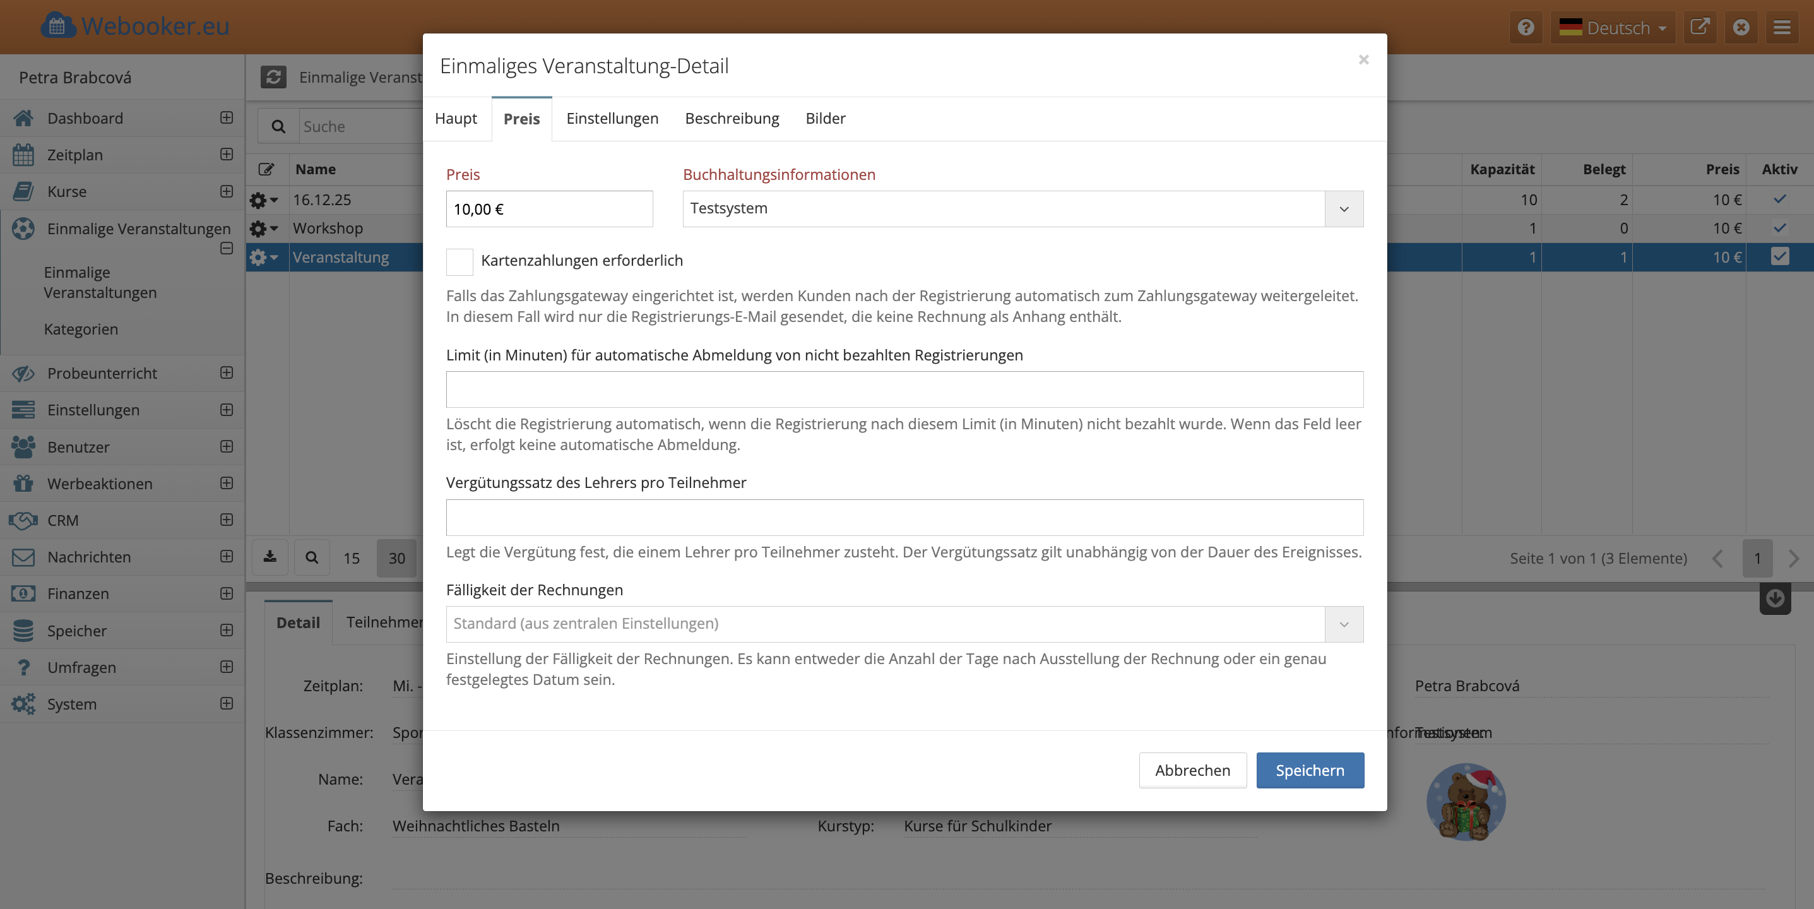This screenshot has width=1814, height=909.
Task: Switch to the Einstellungen tab in dialog
Action: pyautogui.click(x=612, y=118)
